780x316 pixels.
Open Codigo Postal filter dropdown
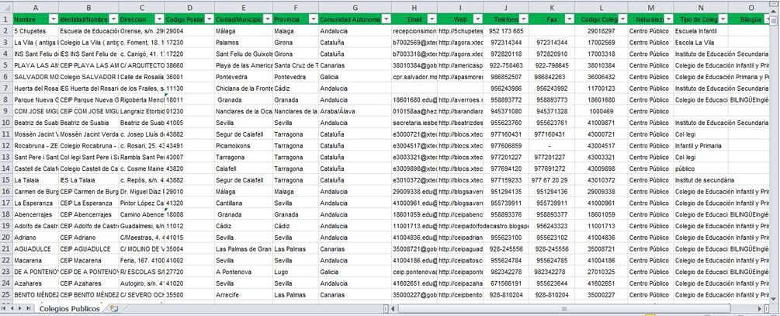pyautogui.click(x=210, y=19)
